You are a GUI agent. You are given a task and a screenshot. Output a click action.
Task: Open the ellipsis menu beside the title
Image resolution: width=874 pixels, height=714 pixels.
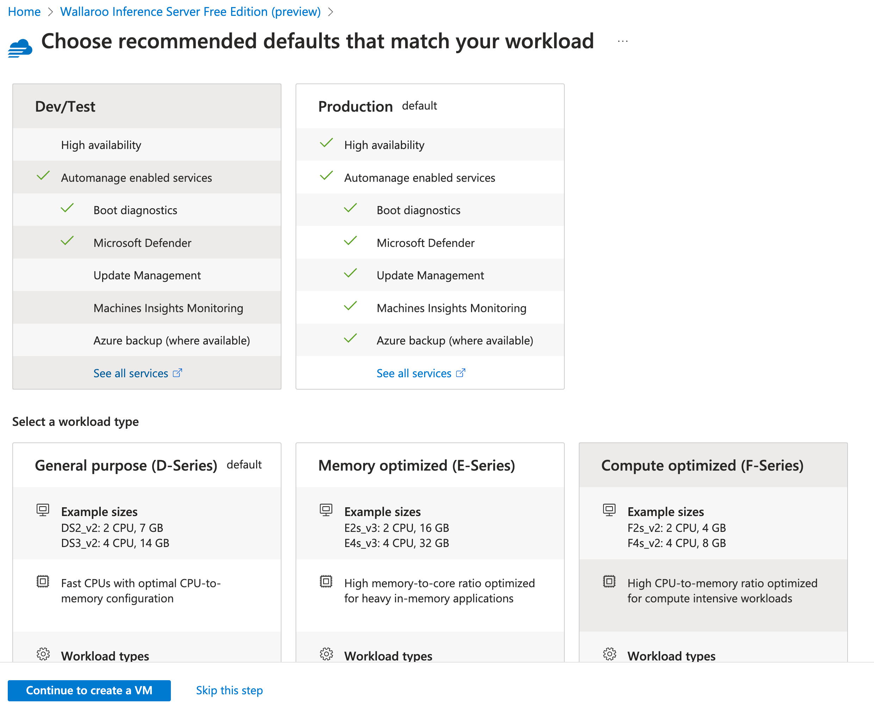point(623,41)
